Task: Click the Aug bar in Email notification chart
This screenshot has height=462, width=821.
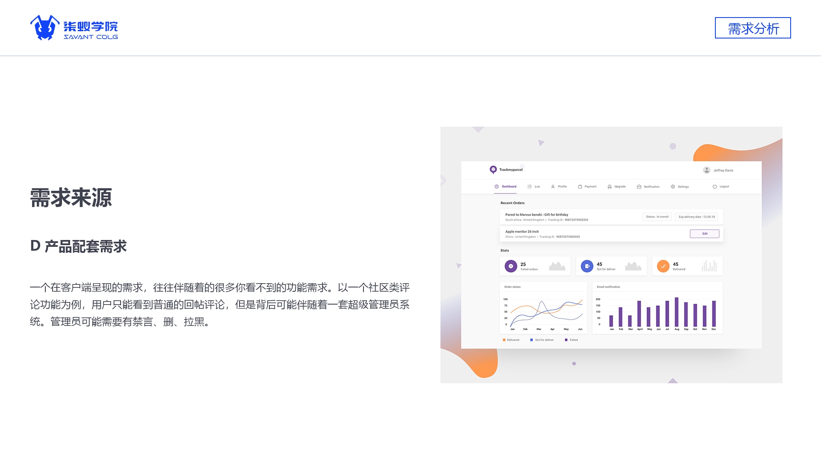Action: pyautogui.click(x=676, y=312)
